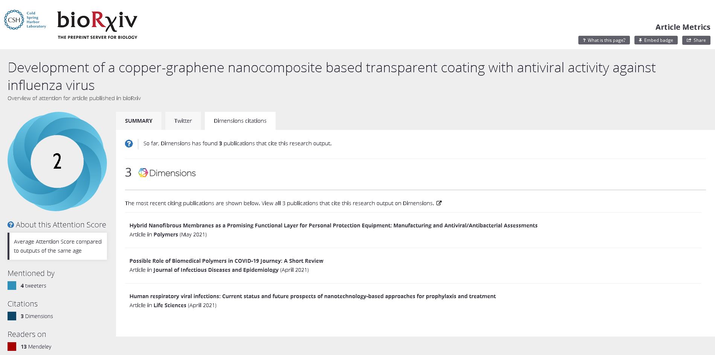Open the Dimensions logo link

pyautogui.click(x=167, y=173)
